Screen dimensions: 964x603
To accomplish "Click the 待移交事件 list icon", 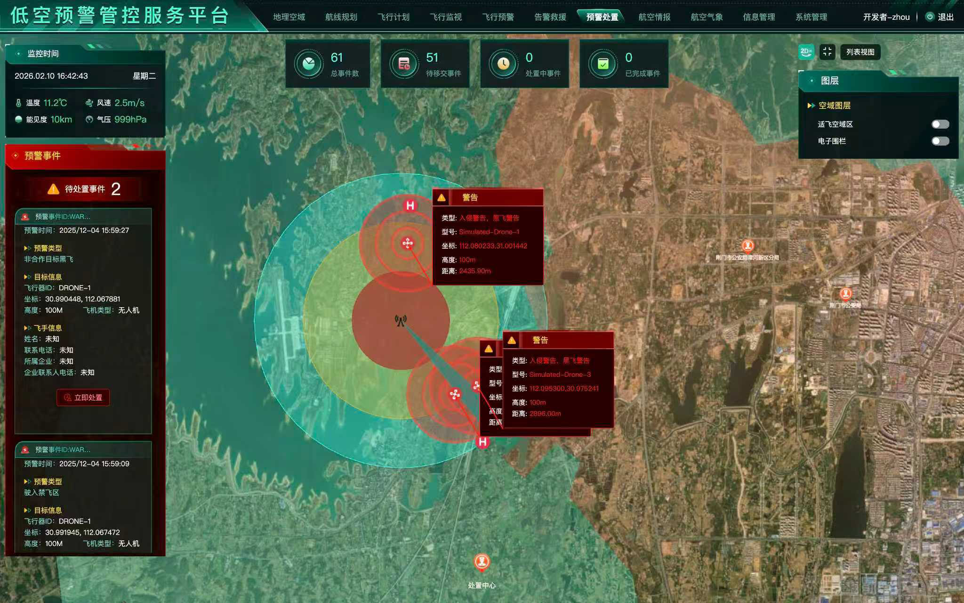I will [404, 64].
